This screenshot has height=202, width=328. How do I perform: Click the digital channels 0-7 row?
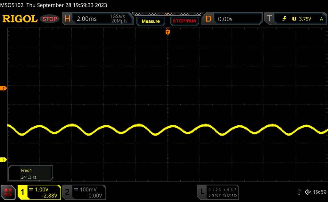(x=222, y=190)
